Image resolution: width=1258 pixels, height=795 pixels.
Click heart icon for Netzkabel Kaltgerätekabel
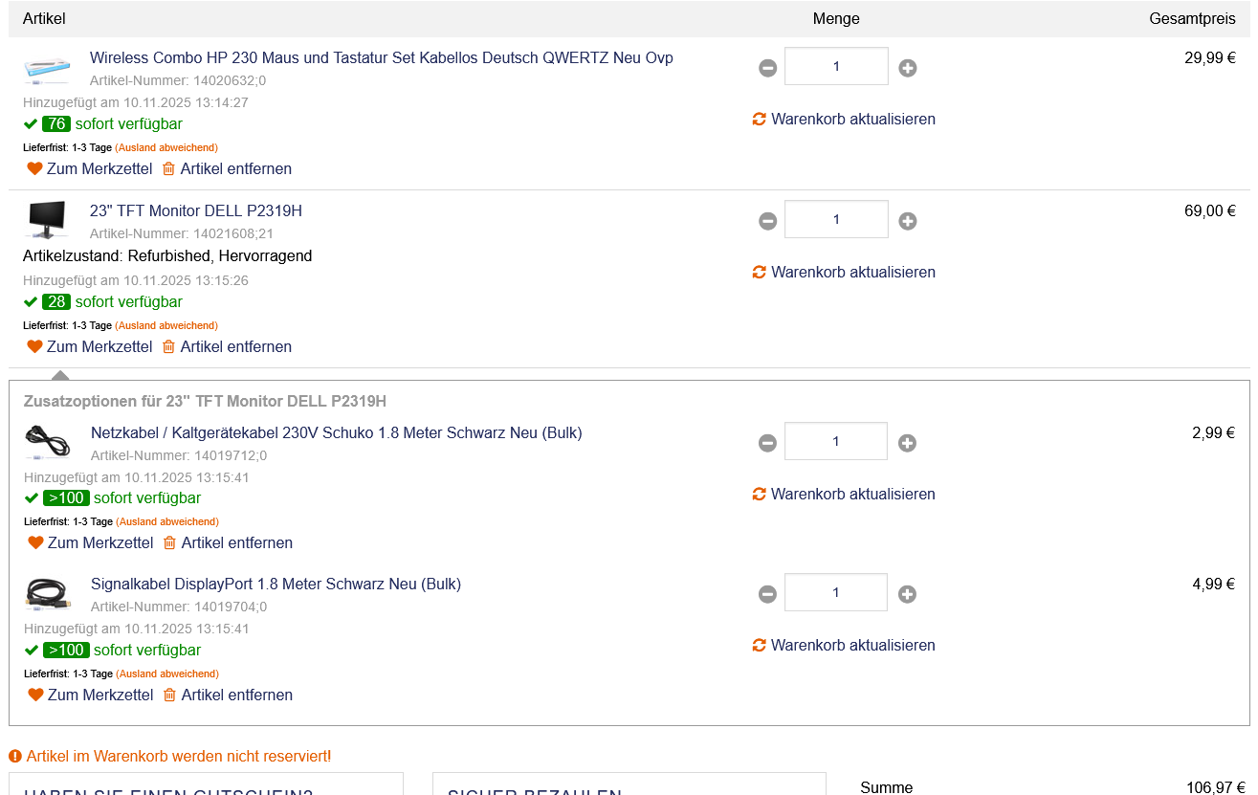click(x=35, y=542)
